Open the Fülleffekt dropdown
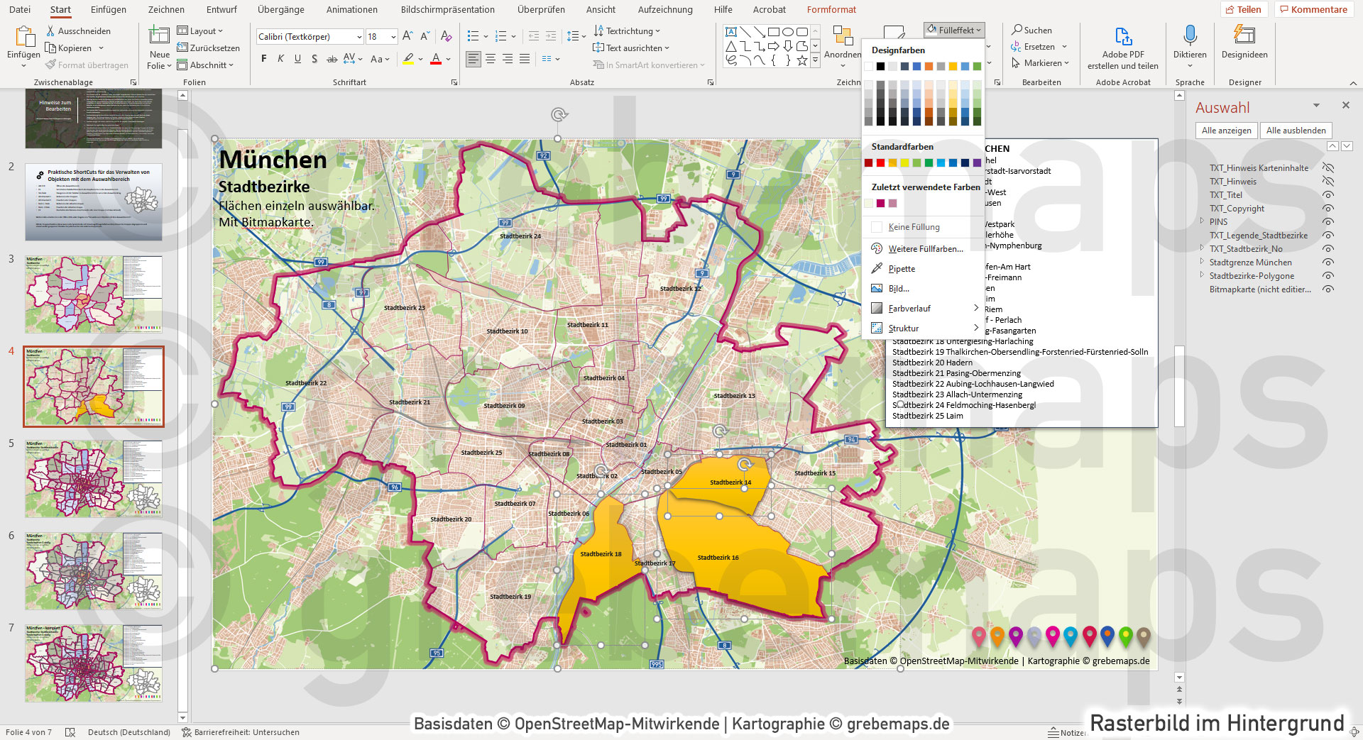The height and width of the screenshot is (740, 1363). click(953, 29)
